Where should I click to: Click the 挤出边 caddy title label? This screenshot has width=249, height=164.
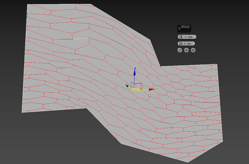(x=185, y=27)
